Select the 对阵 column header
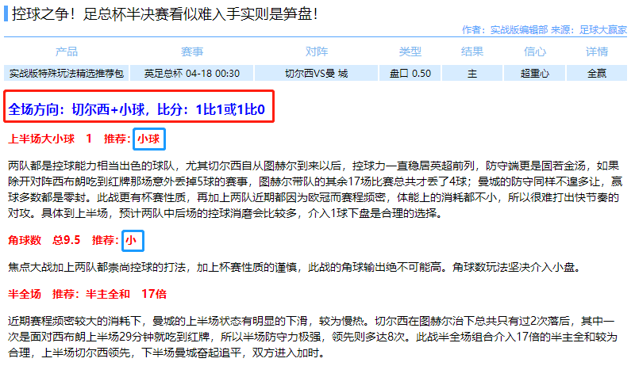 point(316,51)
